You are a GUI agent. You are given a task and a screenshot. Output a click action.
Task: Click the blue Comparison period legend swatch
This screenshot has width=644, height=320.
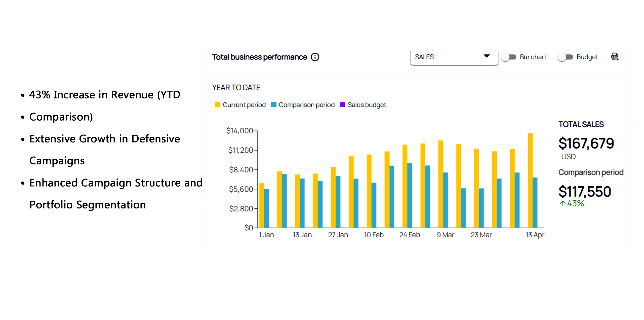click(274, 104)
